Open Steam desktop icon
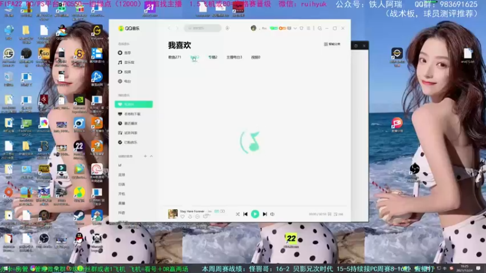The height and width of the screenshot is (273, 486). coord(80,217)
